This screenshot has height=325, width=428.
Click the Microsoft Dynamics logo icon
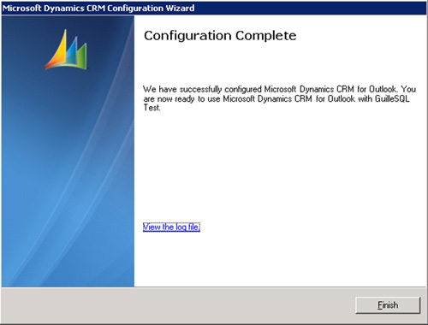(66, 50)
